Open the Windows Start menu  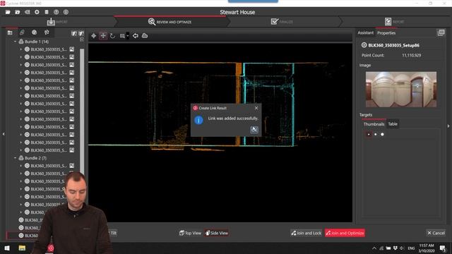(7, 248)
